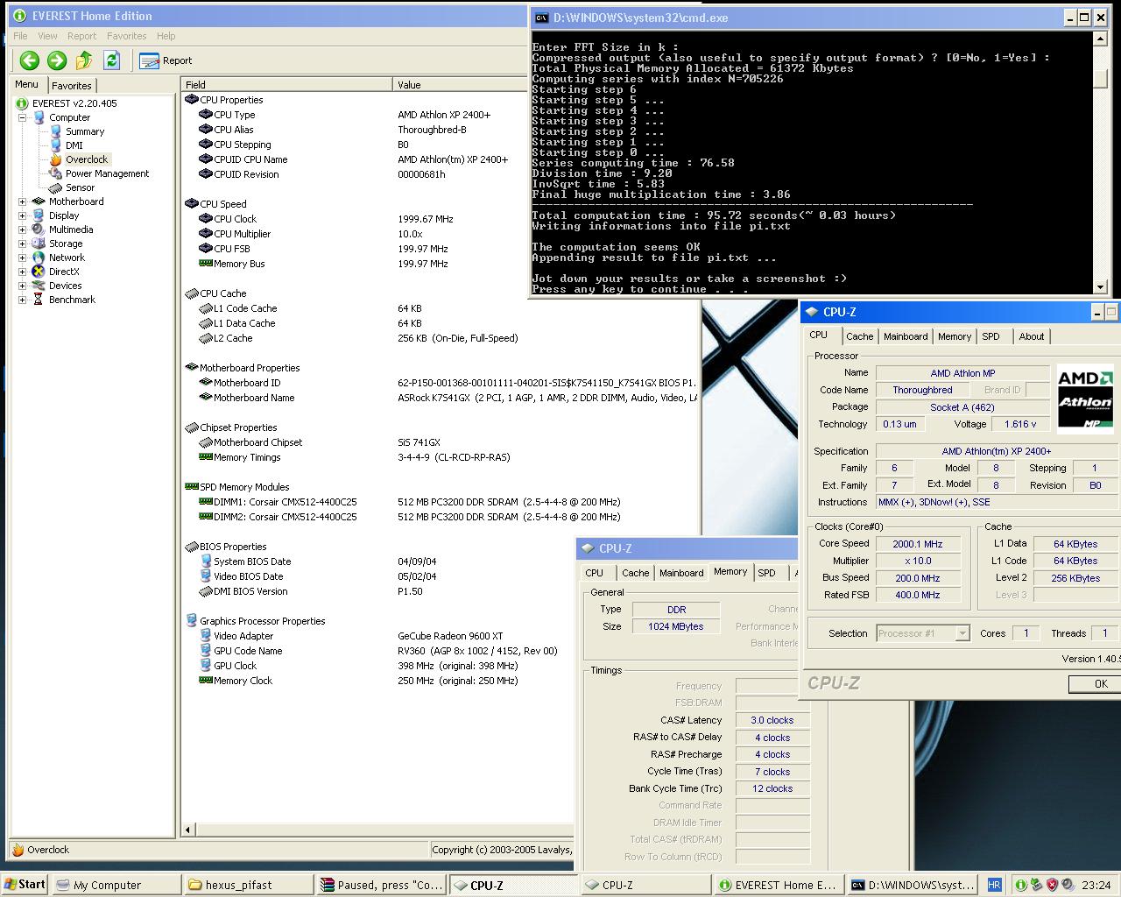1121x897 pixels.
Task: Switch to Cache tab in front CPU-Z window
Action: point(859,336)
